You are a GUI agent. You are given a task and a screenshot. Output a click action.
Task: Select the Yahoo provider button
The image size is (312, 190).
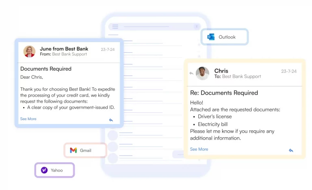(55, 170)
